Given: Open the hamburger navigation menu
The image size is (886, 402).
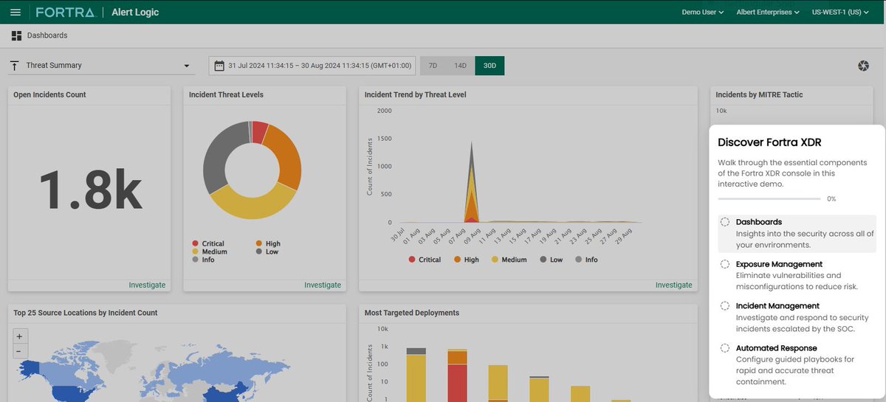Looking at the screenshot, I should tap(16, 13).
